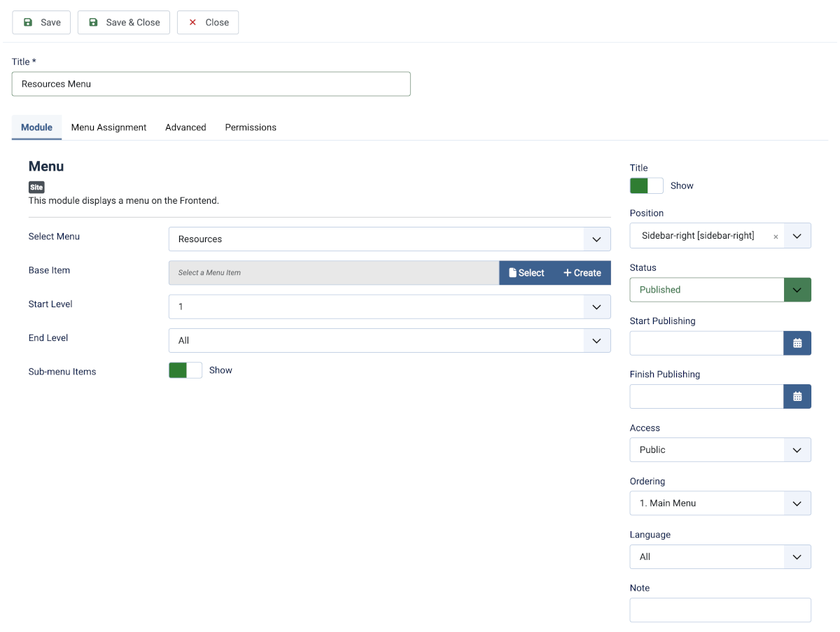The width and height of the screenshot is (840, 632).
Task: Click the red X icon on Close
Action: click(192, 22)
